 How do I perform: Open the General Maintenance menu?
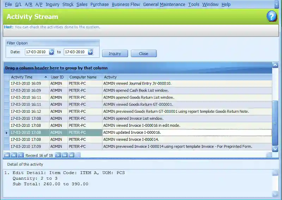(164, 5)
